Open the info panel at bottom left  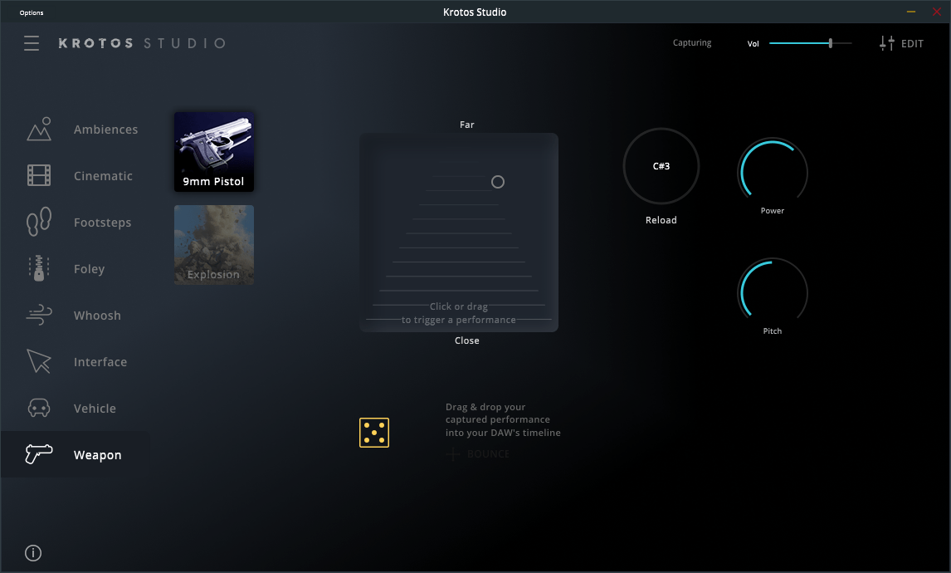[32, 552]
